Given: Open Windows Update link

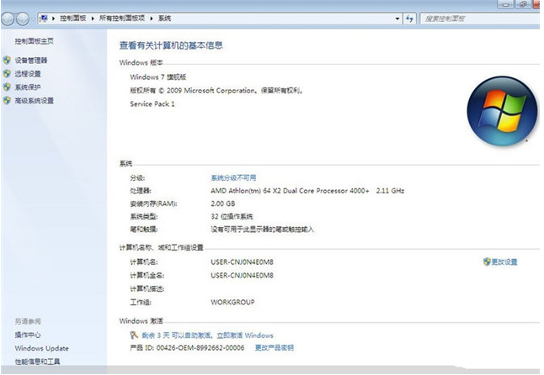Looking at the screenshot, I should pos(41,348).
